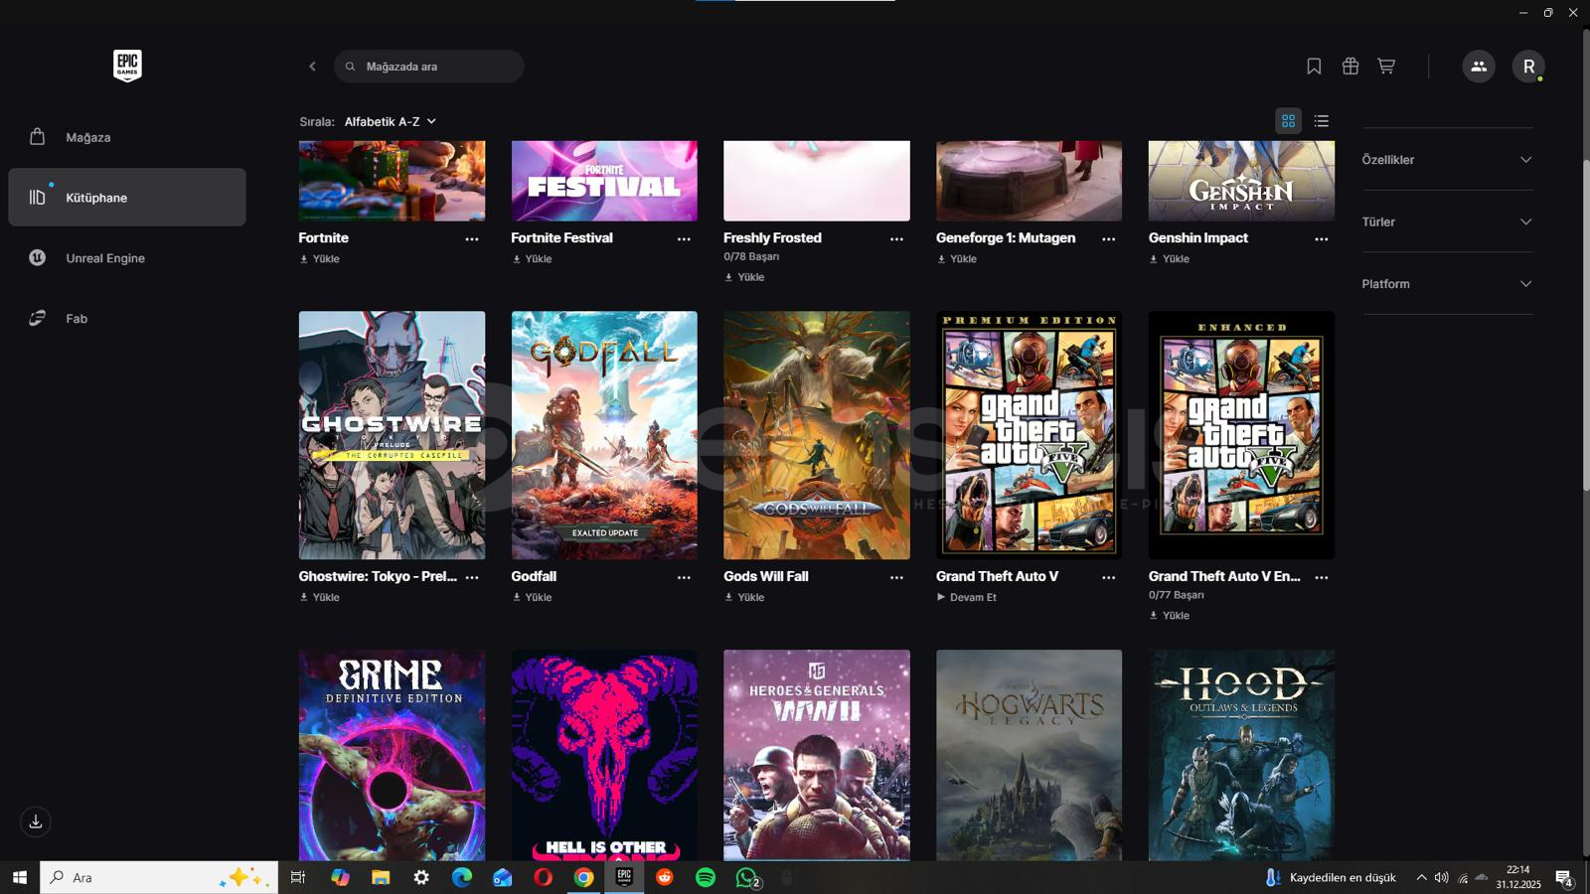This screenshot has height=894, width=1590.
Task: Open the GTA V Enhanced cover
Action: point(1241,435)
